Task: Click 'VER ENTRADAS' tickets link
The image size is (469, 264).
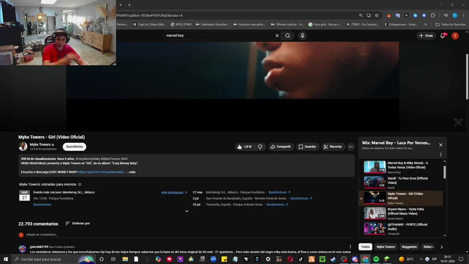Action: pyautogui.click(x=174, y=192)
